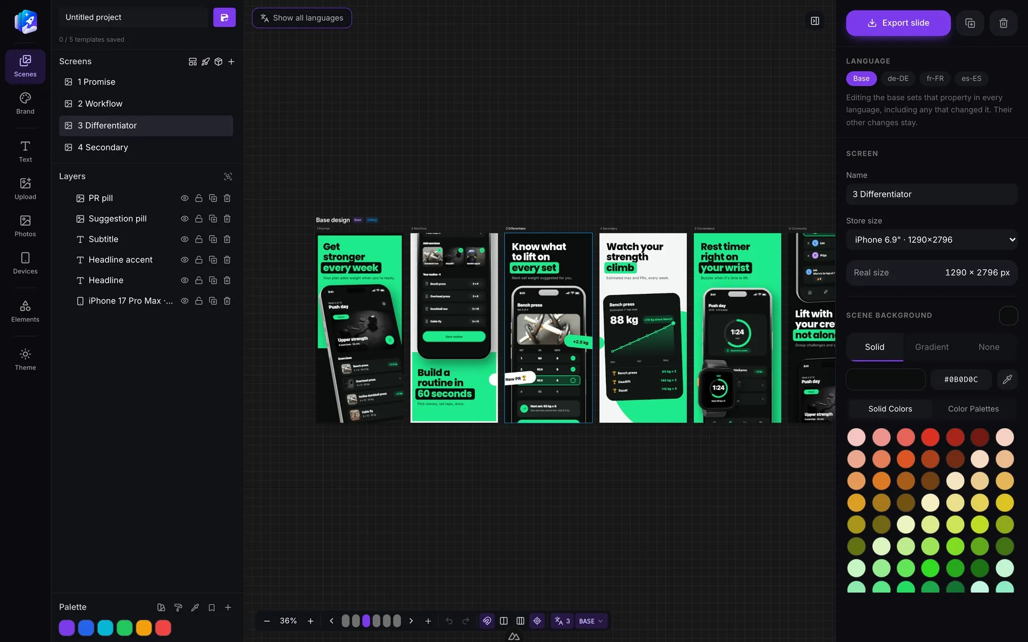
Task: Pick the purple palette swatch
Action: click(67, 628)
